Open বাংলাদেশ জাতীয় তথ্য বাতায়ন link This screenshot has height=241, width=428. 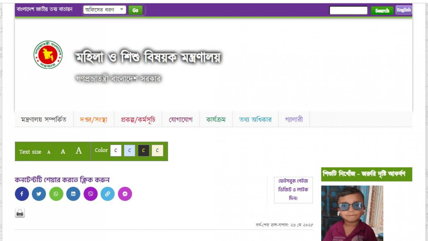(x=45, y=9)
